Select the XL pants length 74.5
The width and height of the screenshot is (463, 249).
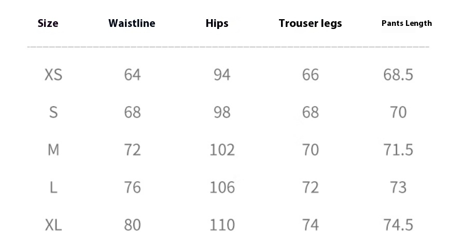click(x=398, y=225)
